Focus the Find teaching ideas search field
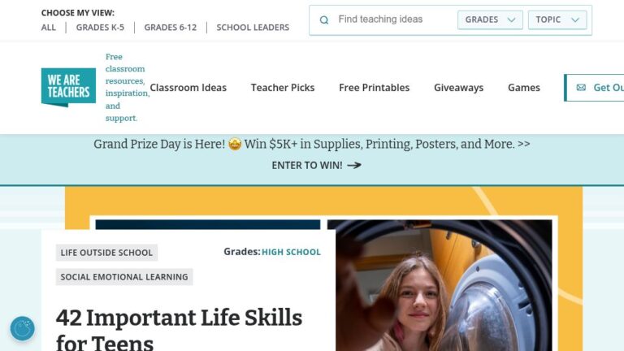Screen dimensions: 624x351 pos(390,20)
